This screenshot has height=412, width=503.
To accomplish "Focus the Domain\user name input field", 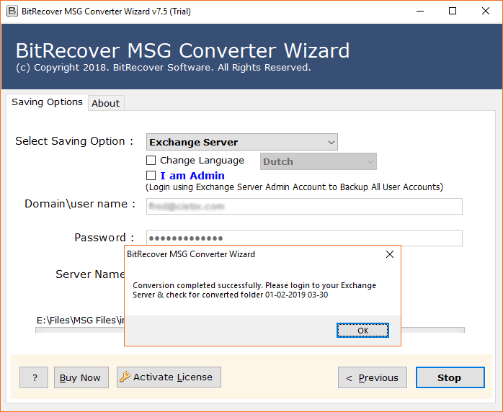I will click(304, 206).
